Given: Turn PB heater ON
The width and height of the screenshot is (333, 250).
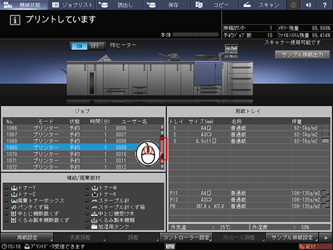Looking at the screenshot, I should [x=79, y=46].
